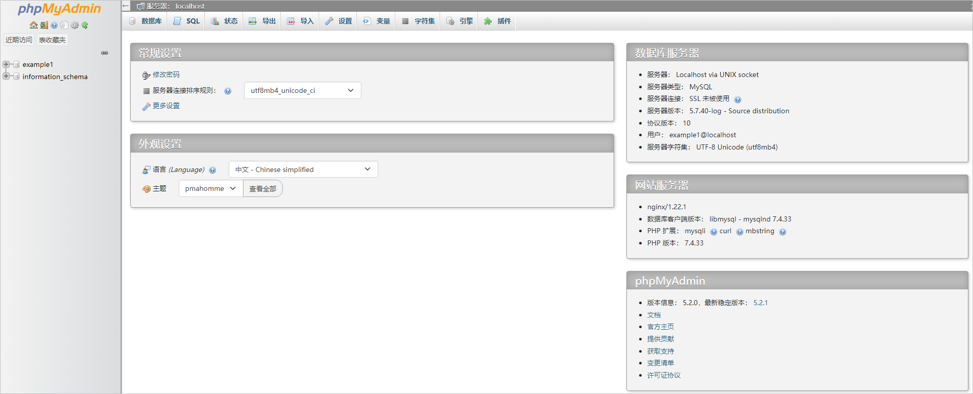Open the utf8mb4_unicode_ci collation dropdown
973x394 pixels.
click(x=302, y=90)
